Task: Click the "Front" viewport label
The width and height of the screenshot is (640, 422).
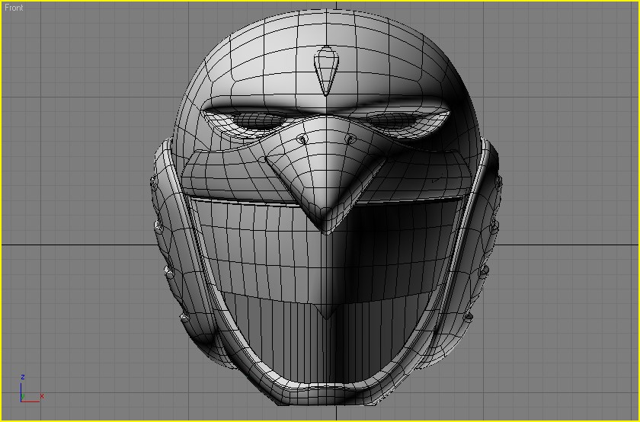Action: pyautogui.click(x=14, y=8)
